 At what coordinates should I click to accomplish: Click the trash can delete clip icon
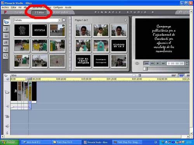(140, 75)
